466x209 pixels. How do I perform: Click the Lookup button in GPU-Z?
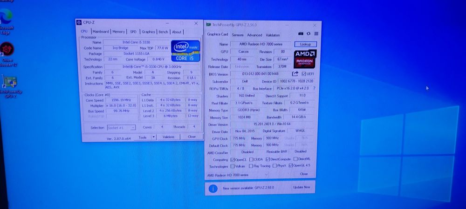coord(306,44)
